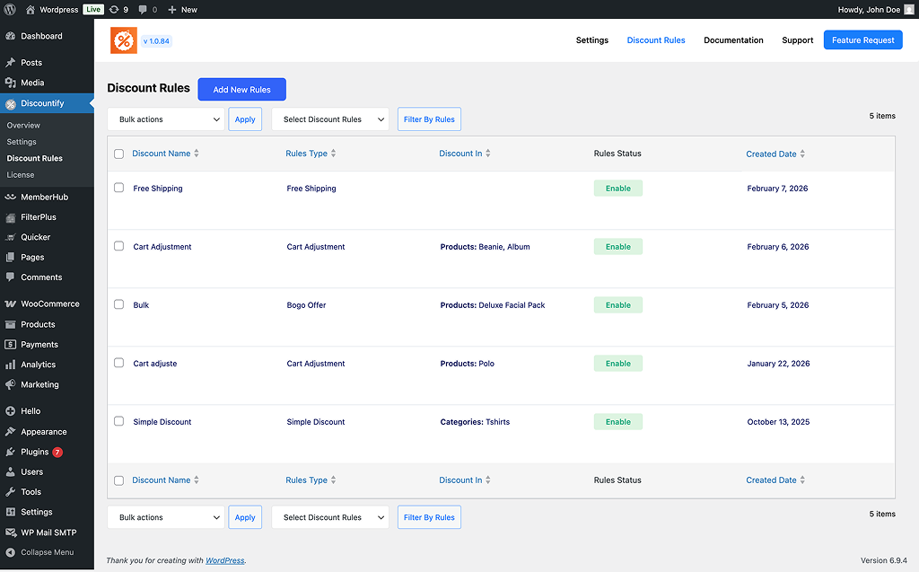
Task: Sort by Created Date column header arrows
Action: pos(802,154)
